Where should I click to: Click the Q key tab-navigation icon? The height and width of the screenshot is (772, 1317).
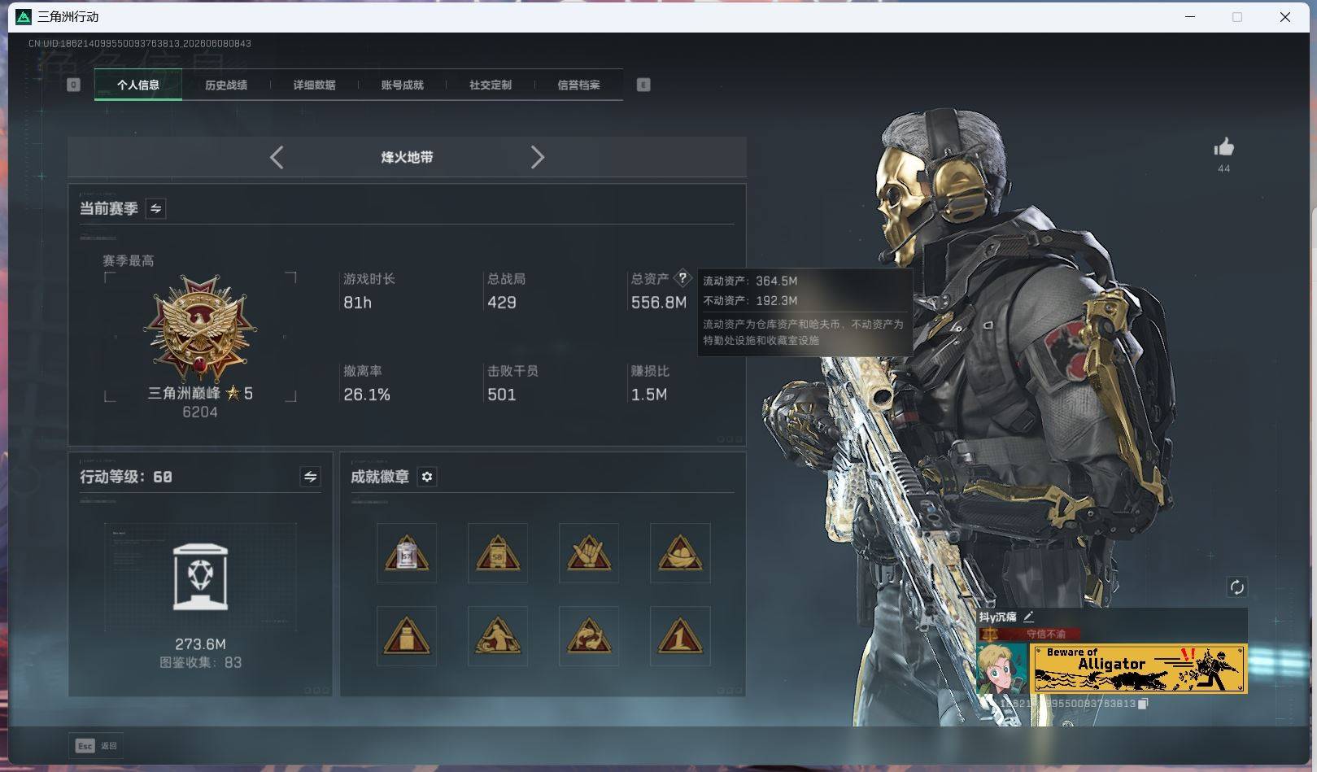click(73, 85)
